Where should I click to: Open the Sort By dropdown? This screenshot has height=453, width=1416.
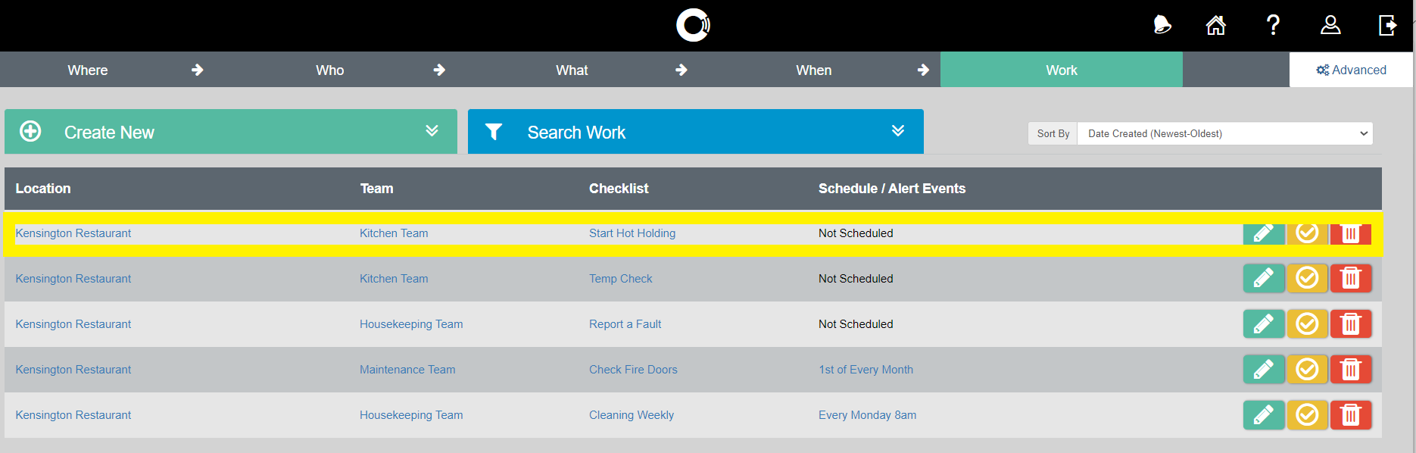click(x=1224, y=133)
